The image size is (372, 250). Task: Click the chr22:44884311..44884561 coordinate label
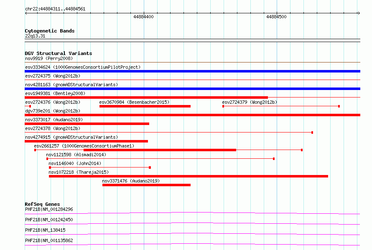pos(55,9)
